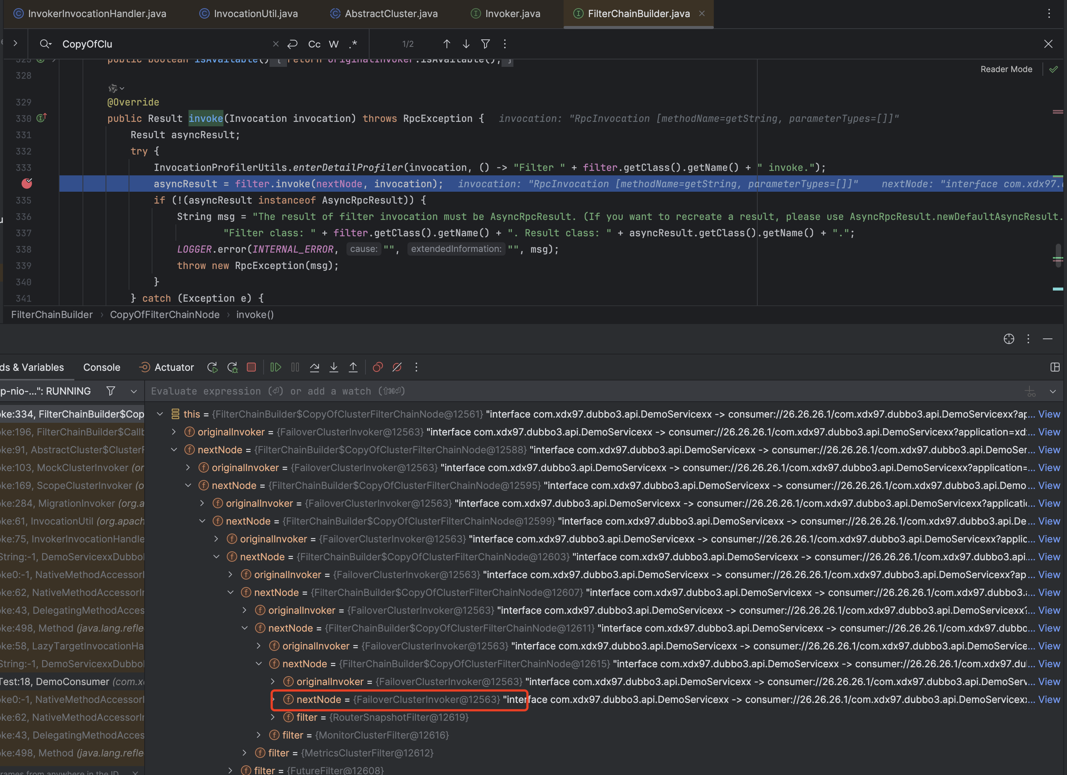
Task: Open search history magnifier dropdown
Action: click(46, 44)
